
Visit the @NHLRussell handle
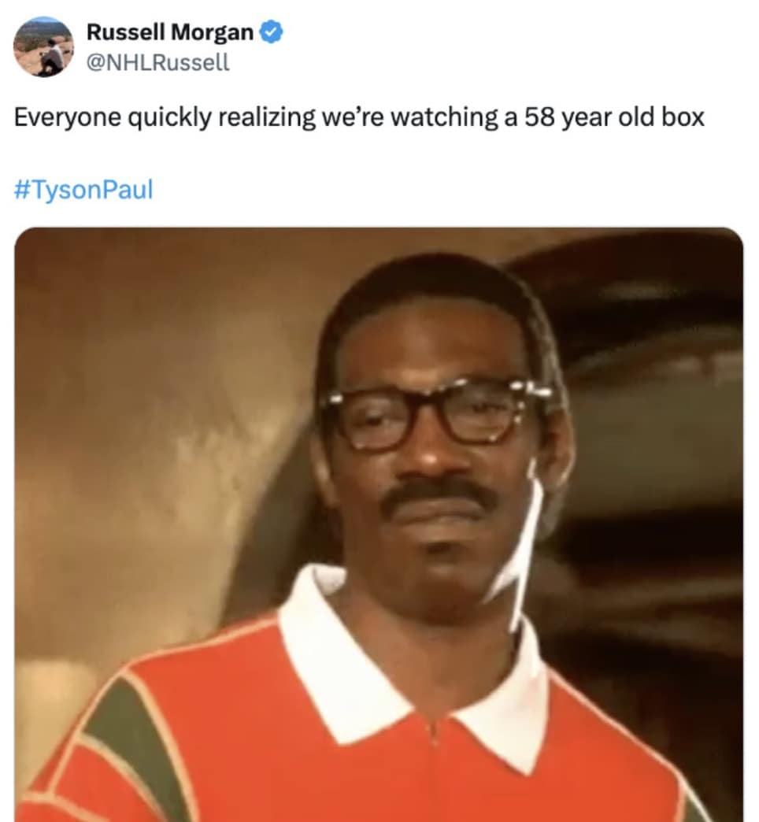point(157,63)
